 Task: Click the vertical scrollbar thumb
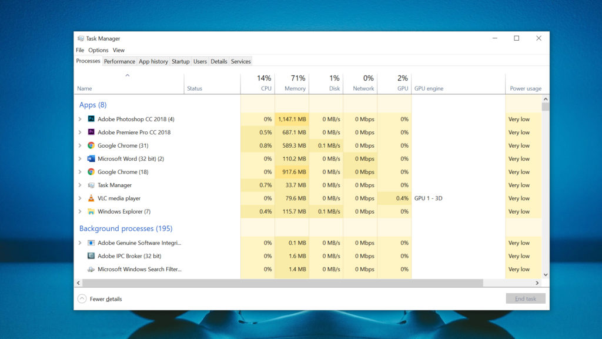[546, 107]
